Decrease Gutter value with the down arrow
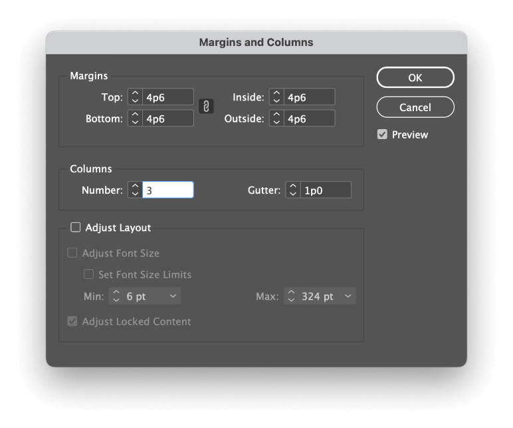 coord(293,194)
